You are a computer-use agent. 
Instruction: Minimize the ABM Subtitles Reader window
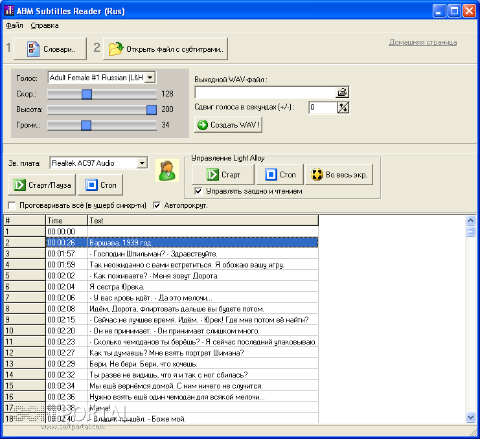(439, 11)
